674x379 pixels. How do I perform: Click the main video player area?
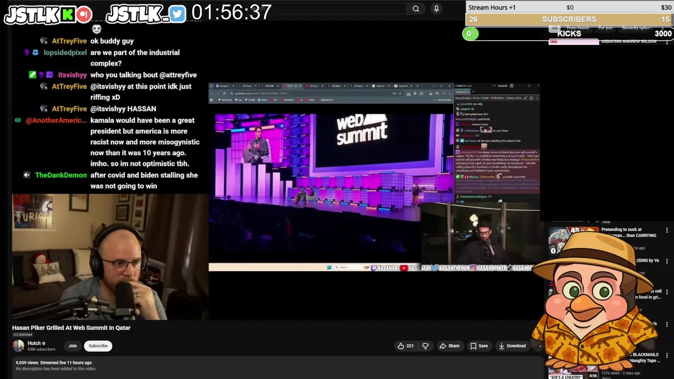click(278, 171)
